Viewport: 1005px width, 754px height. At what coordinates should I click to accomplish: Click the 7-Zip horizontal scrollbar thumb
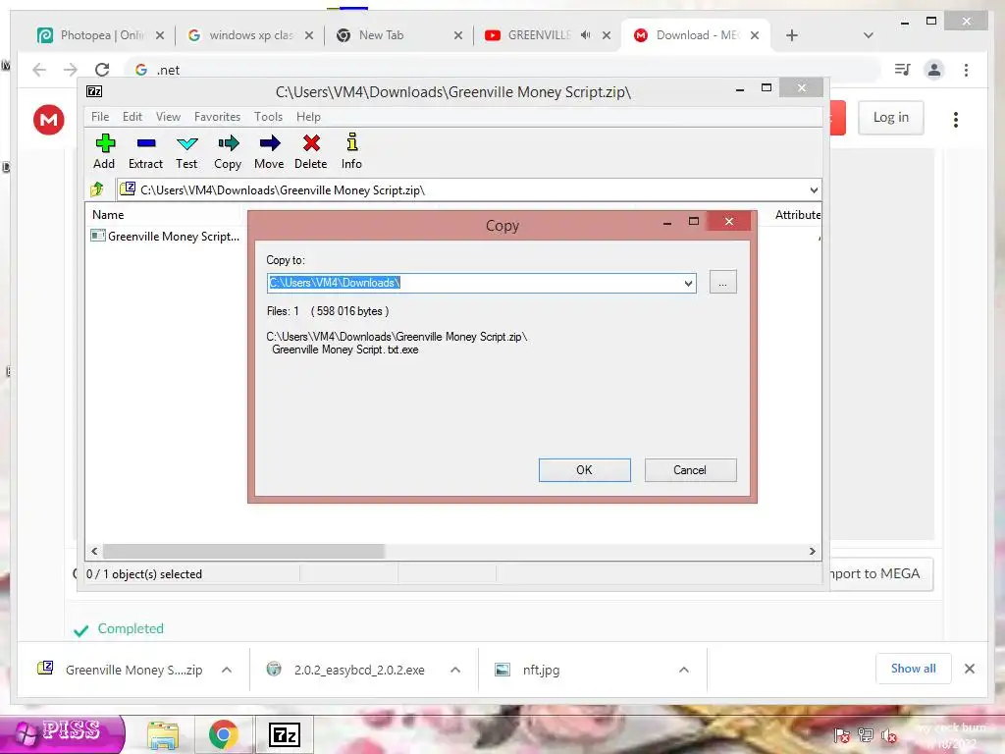(243, 552)
